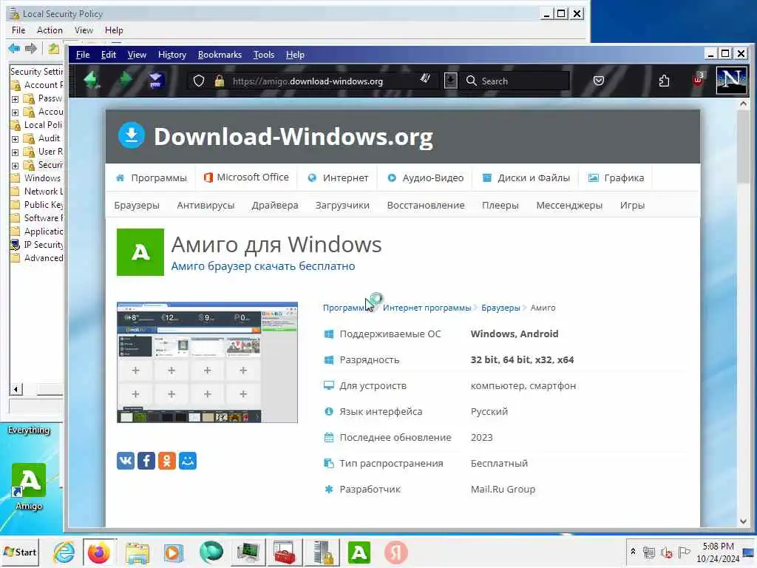Show hidden system tray icons
The height and width of the screenshot is (568, 757).
coord(633,552)
